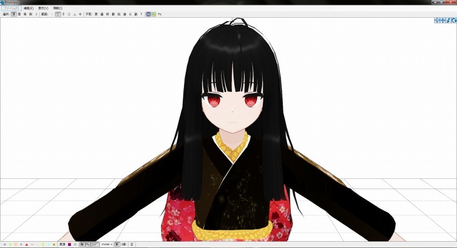Image resolution: width=457 pixels, height=248 pixels.
Task: Click the yellow-green grid toolbar icon
Action: pyautogui.click(x=154, y=14)
